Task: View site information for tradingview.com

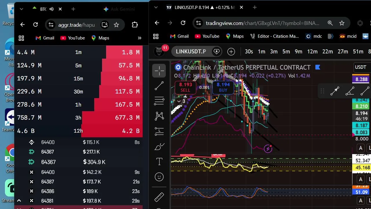Action: (x=198, y=23)
